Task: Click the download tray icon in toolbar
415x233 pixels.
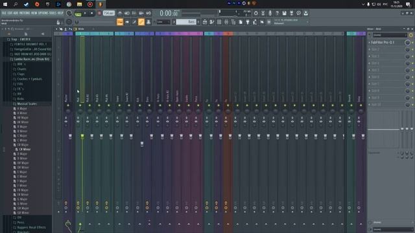Action: point(305,13)
